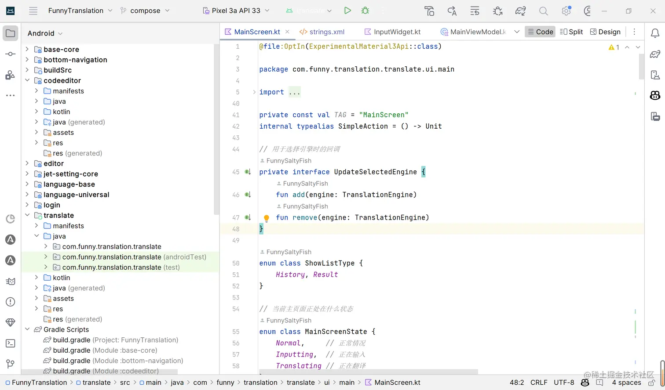
Task: Open the Device Manager sidebar panel
Action: click(655, 75)
